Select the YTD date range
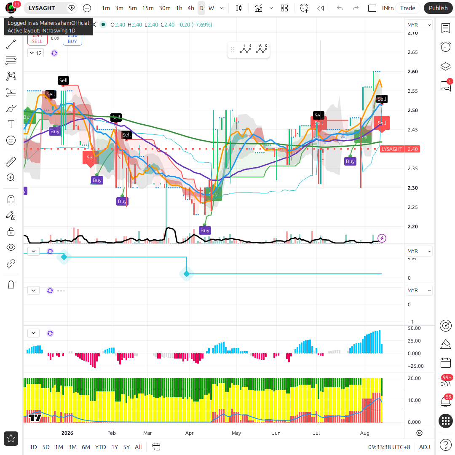Image resolution: width=455 pixels, height=455 pixels. tap(100, 447)
